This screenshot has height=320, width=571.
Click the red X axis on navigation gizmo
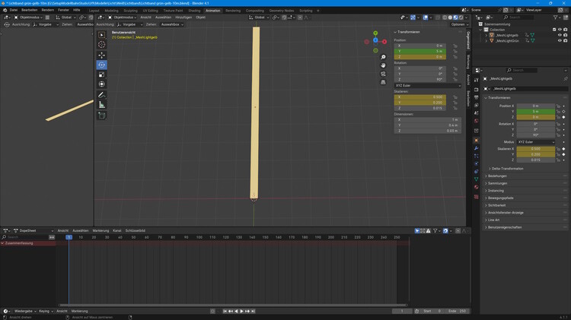point(384,42)
